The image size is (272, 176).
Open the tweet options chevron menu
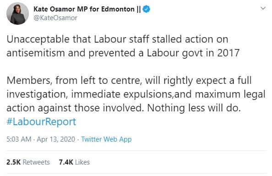(x=263, y=8)
